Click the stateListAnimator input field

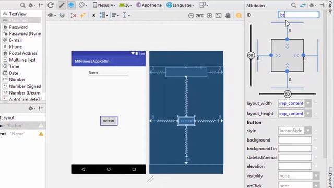pyautogui.click(x=295, y=157)
